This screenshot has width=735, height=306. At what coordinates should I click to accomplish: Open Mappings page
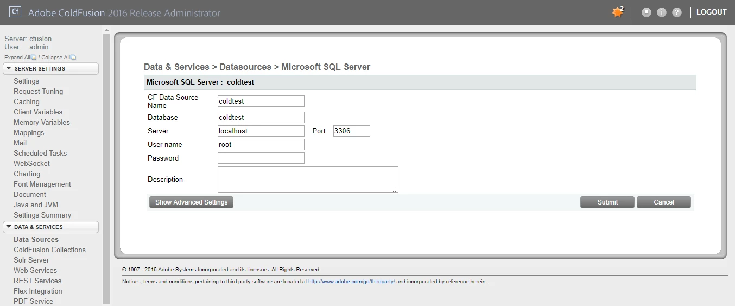click(x=29, y=132)
